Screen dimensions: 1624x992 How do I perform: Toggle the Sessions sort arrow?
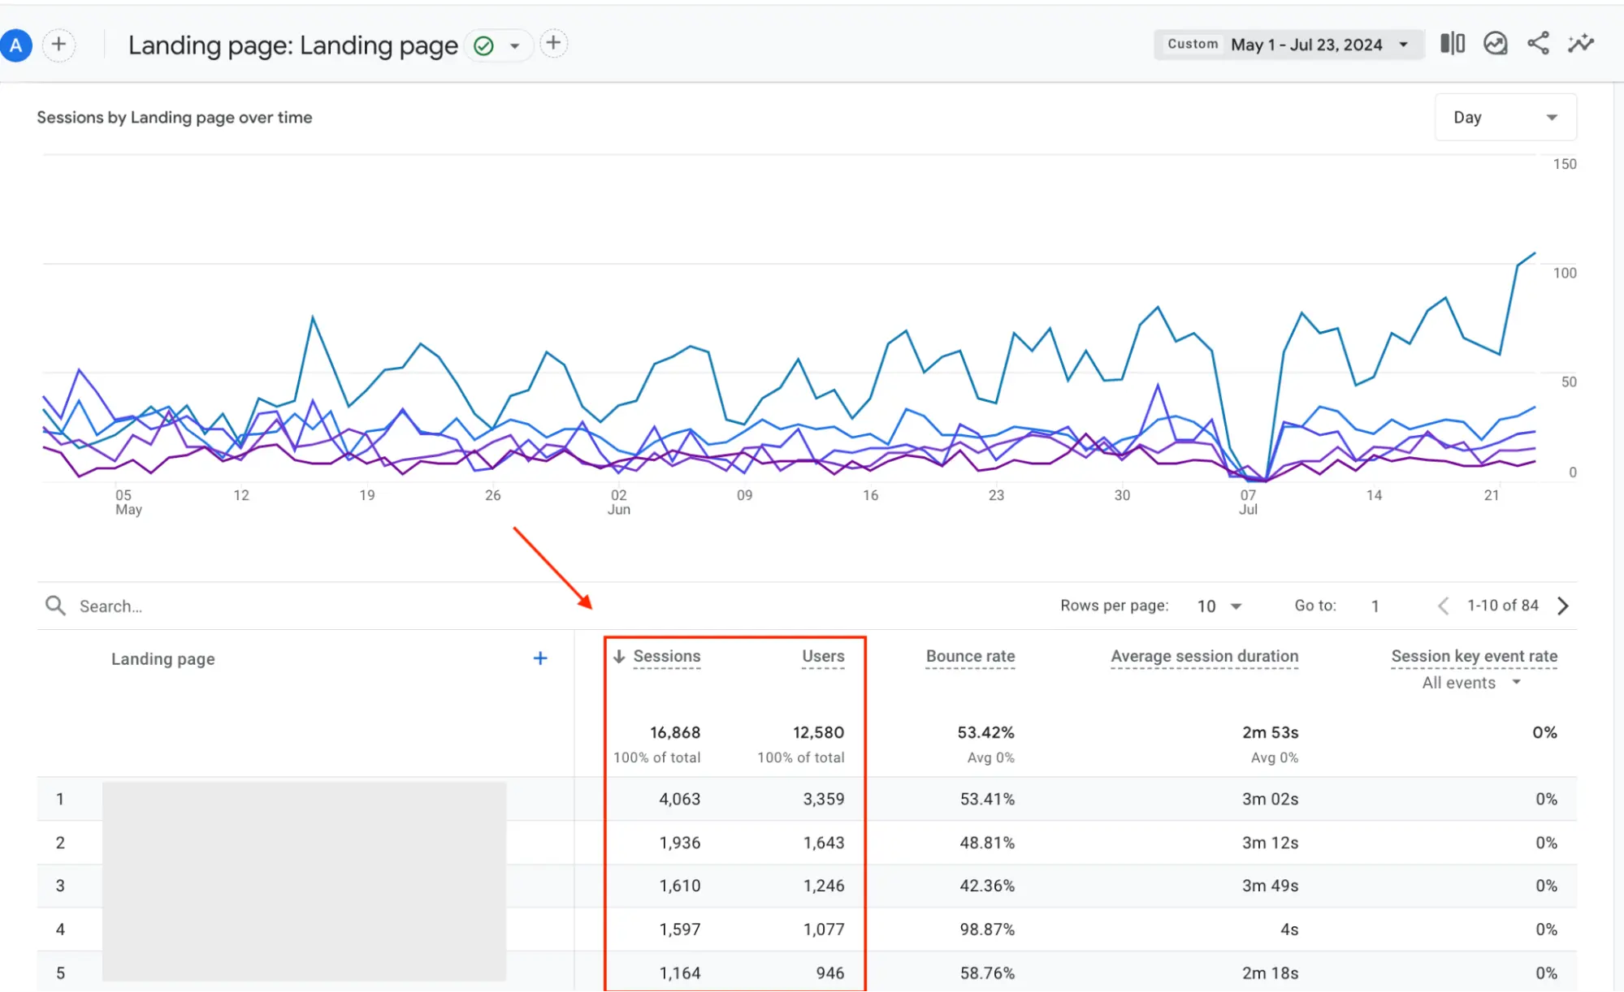pyautogui.click(x=619, y=656)
